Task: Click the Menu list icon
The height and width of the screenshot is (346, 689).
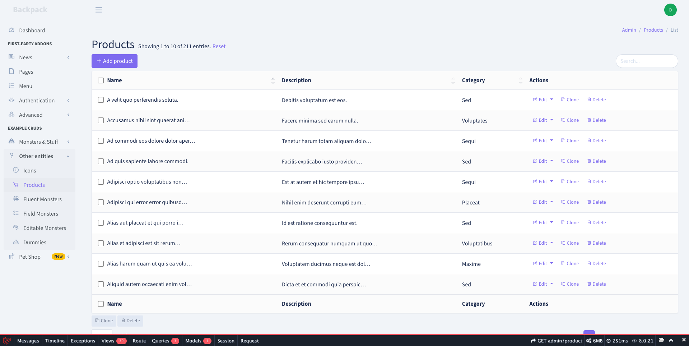Action: point(11,86)
